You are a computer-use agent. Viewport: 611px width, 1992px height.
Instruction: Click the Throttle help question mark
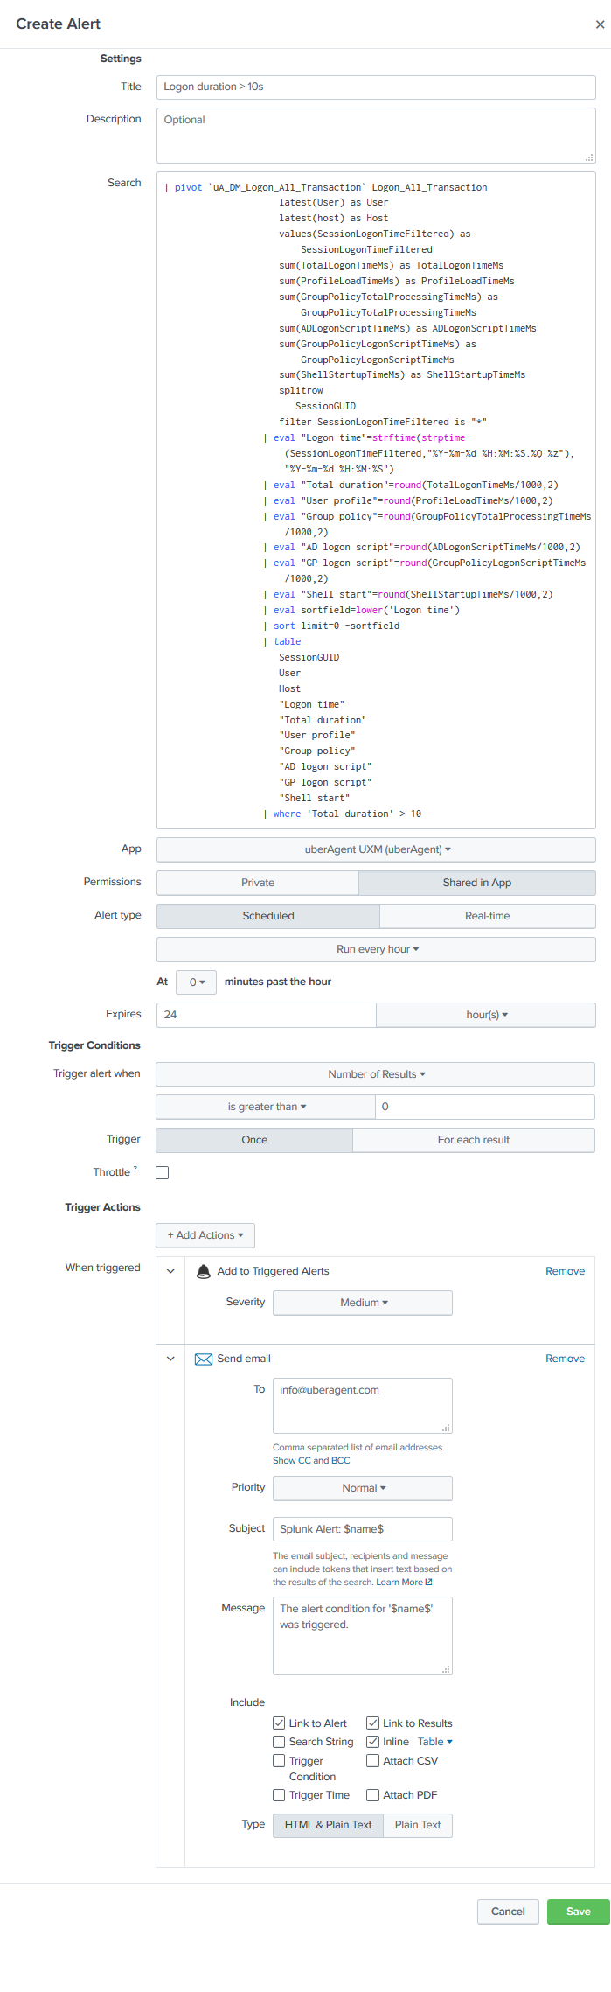(135, 1169)
